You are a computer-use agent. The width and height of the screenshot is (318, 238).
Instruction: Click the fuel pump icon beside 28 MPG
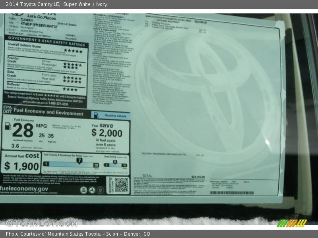[8, 126]
